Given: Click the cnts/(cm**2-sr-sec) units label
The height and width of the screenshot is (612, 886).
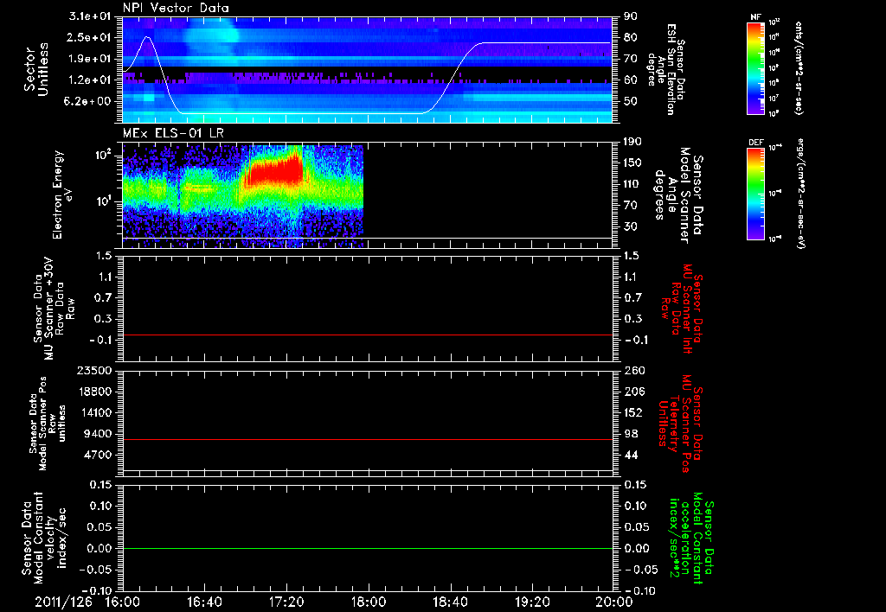Looking at the screenshot, I should pos(799,67).
